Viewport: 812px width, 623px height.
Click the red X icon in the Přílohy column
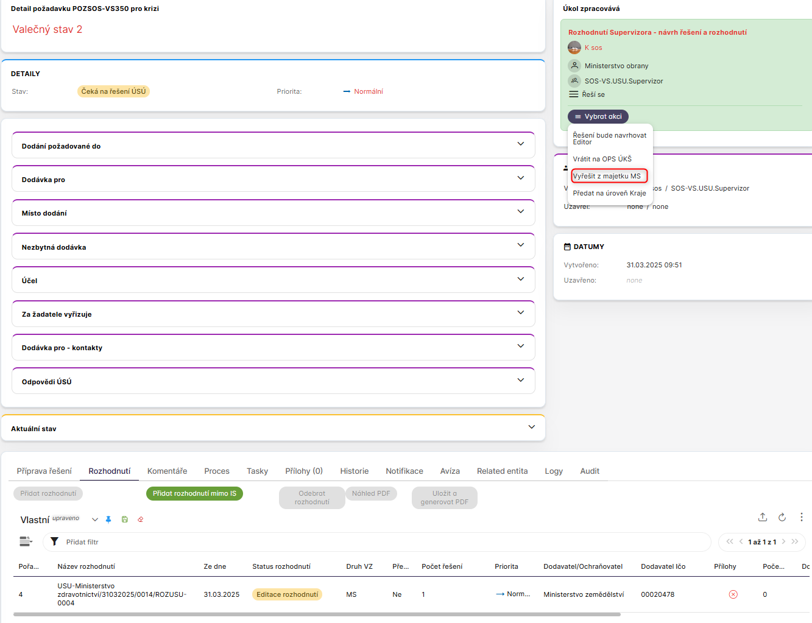coord(733,594)
